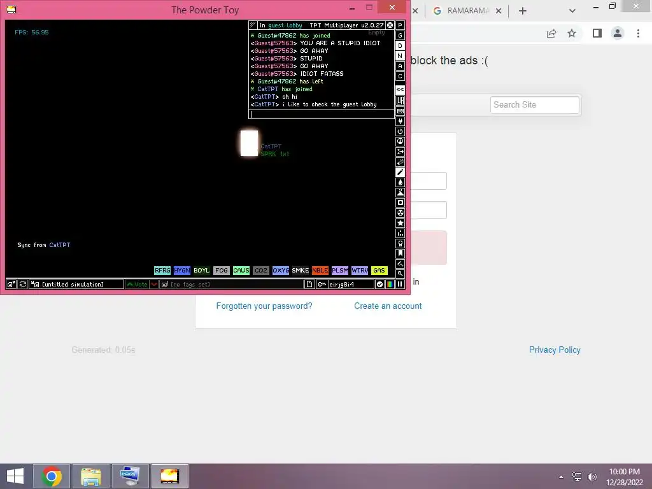Select the SMKE element
652x489 pixels.
pos(301,270)
